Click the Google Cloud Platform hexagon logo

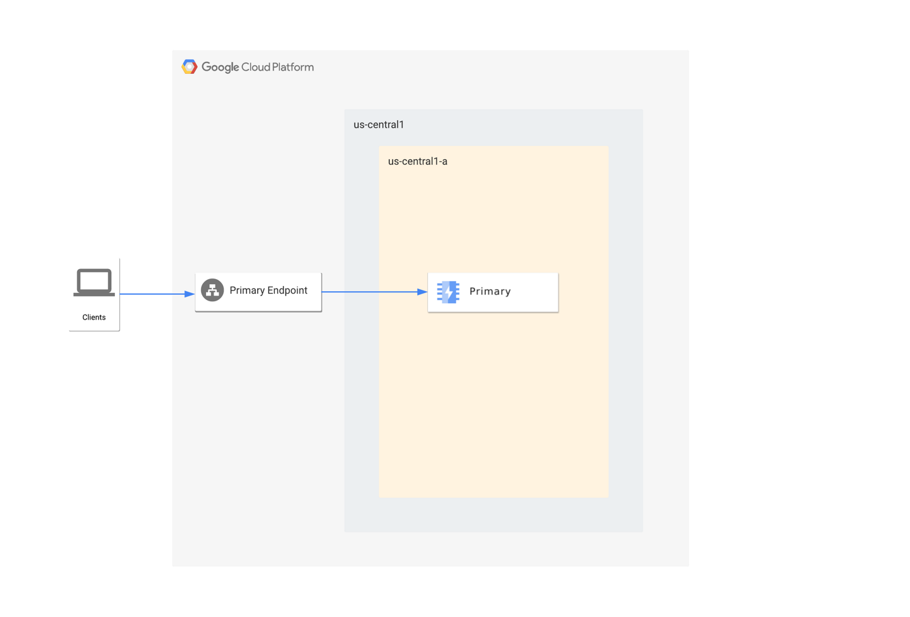click(189, 66)
